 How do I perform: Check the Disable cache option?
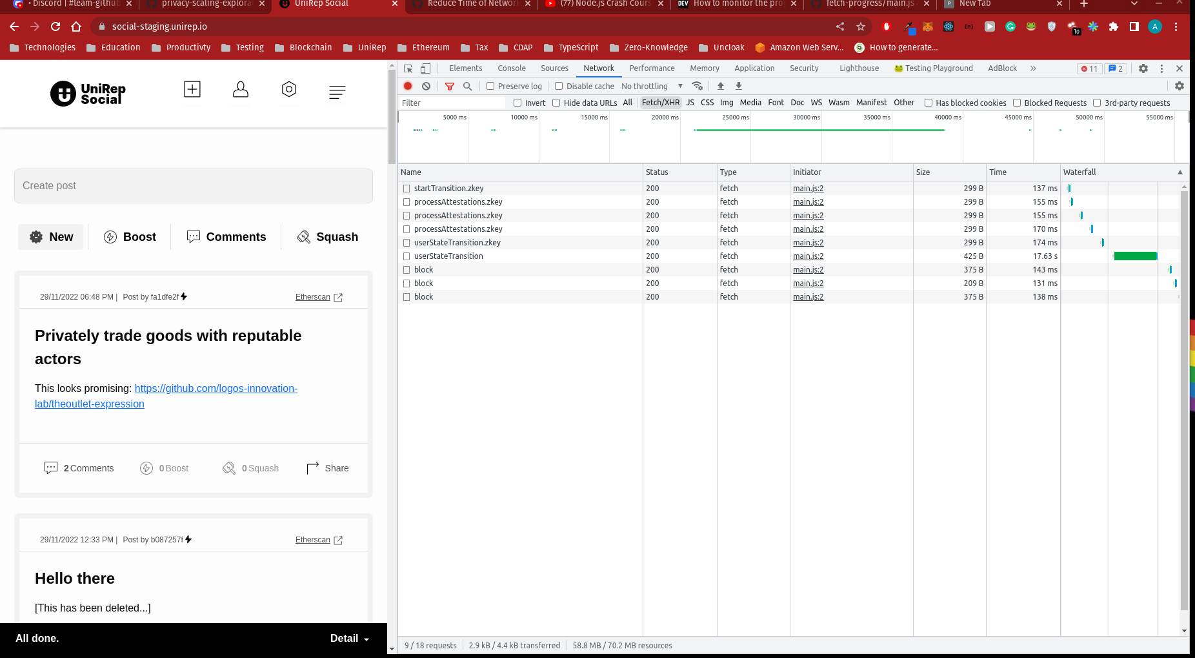(x=558, y=85)
